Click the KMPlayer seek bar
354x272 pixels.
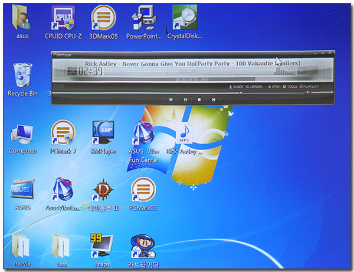[x=178, y=93]
